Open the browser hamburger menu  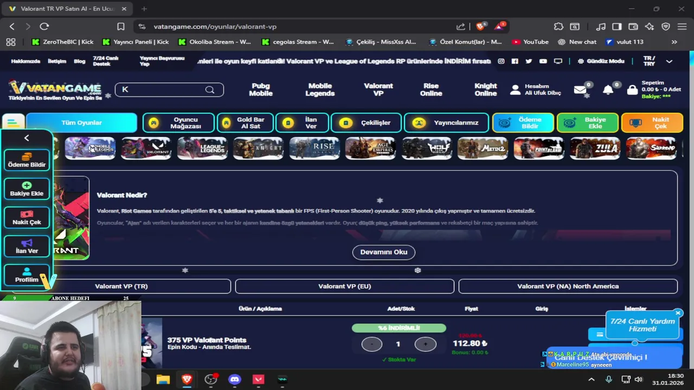pyautogui.click(x=682, y=27)
